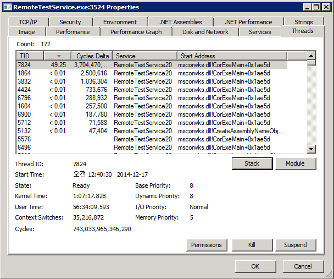This screenshot has height=279, width=334.
Task: Click the scrollbar down arrow in thread list
Action: [311, 149]
